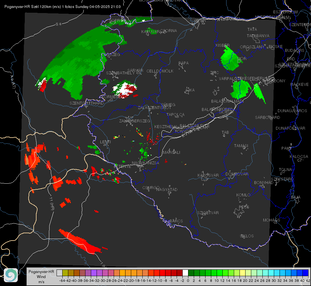Click the BALATONFÜRED label
Image resolution: width=311 pixels, height=286 pixels.
(217, 110)
